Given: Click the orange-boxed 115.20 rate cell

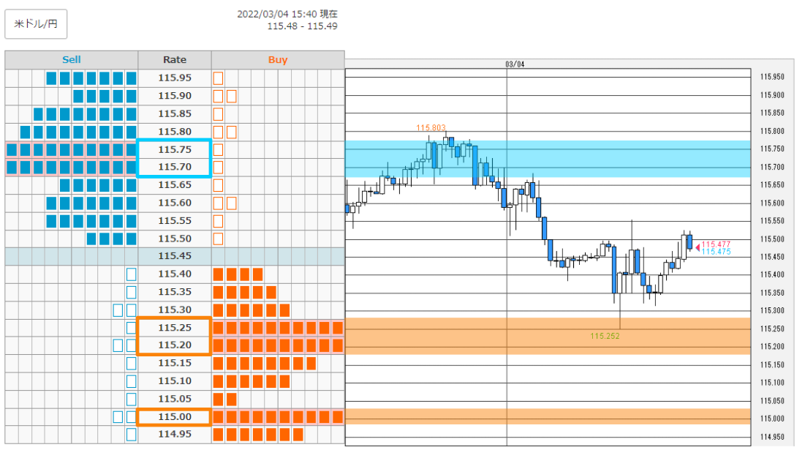Looking at the screenshot, I should 175,345.
